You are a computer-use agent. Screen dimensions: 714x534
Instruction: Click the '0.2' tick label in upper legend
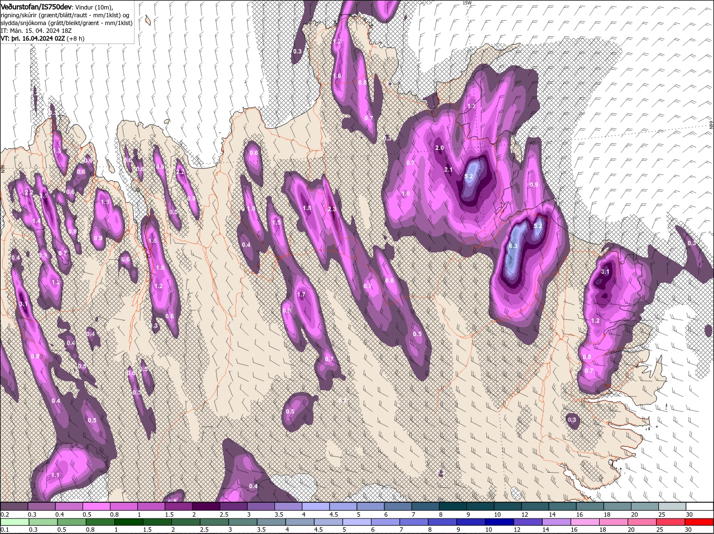tap(4, 514)
